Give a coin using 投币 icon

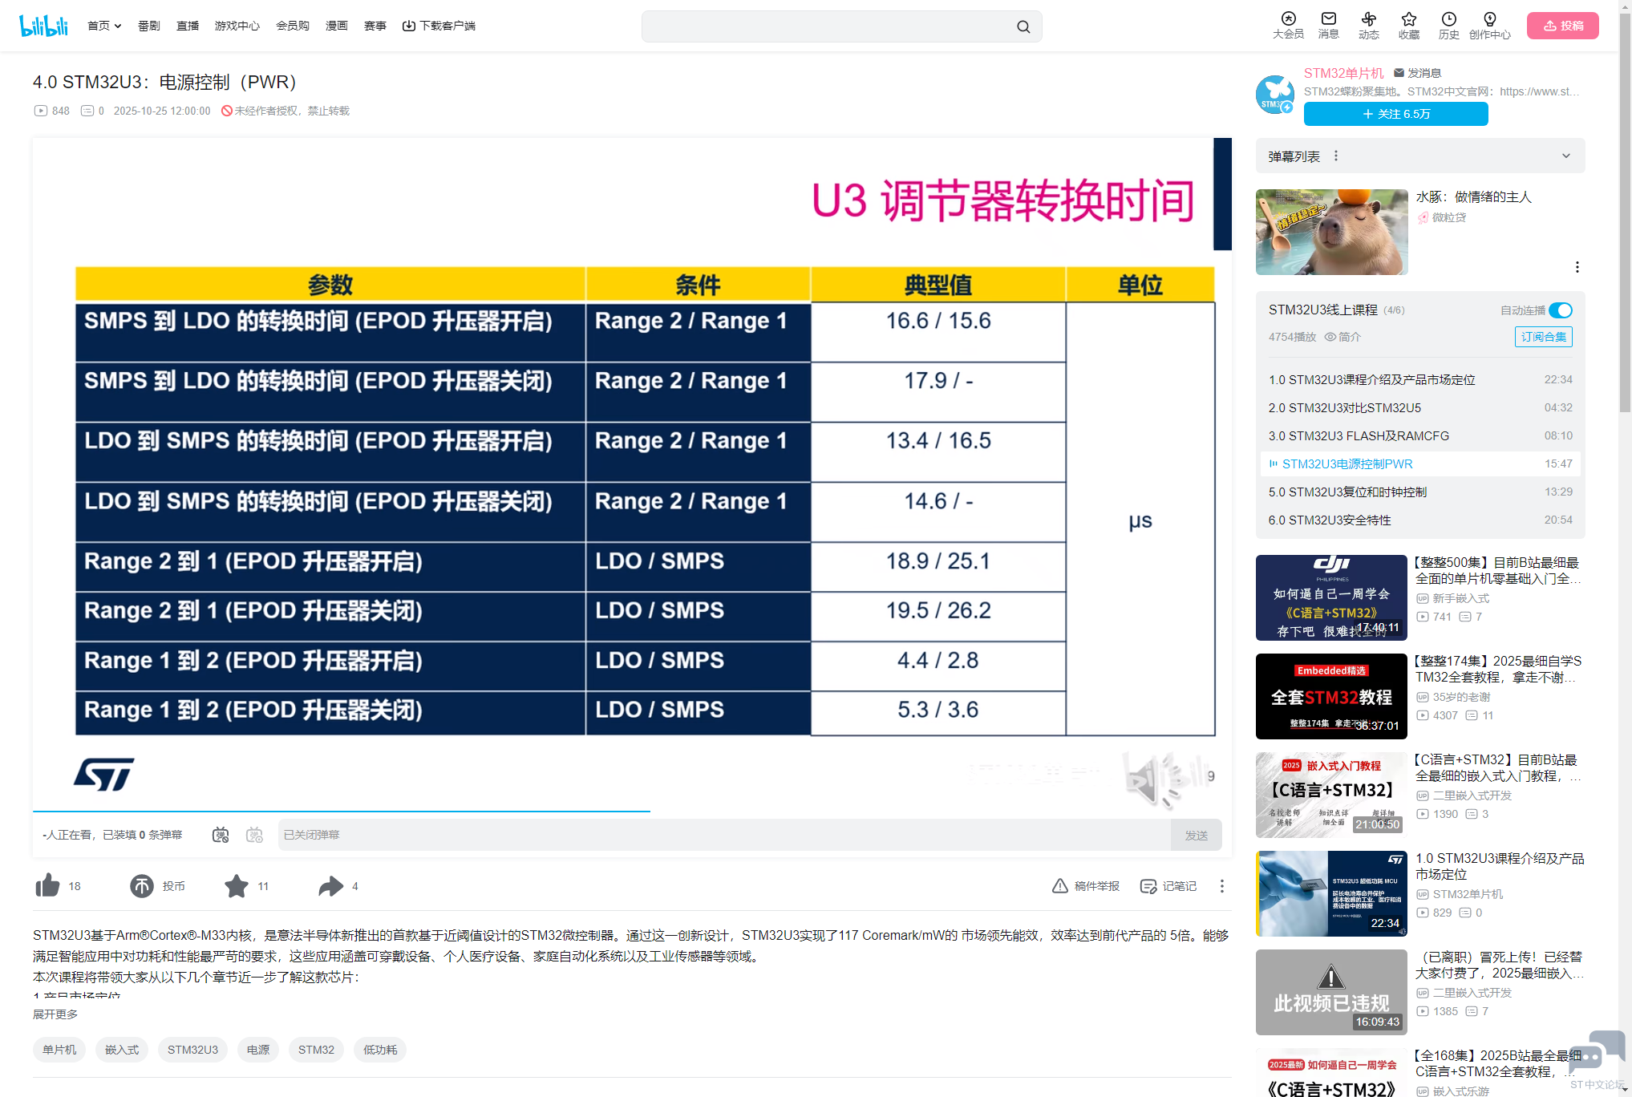point(142,886)
